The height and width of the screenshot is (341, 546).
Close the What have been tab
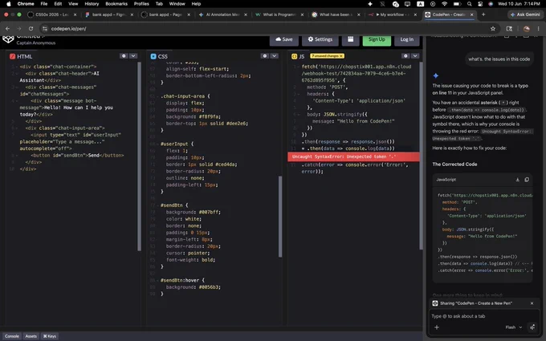358,14
